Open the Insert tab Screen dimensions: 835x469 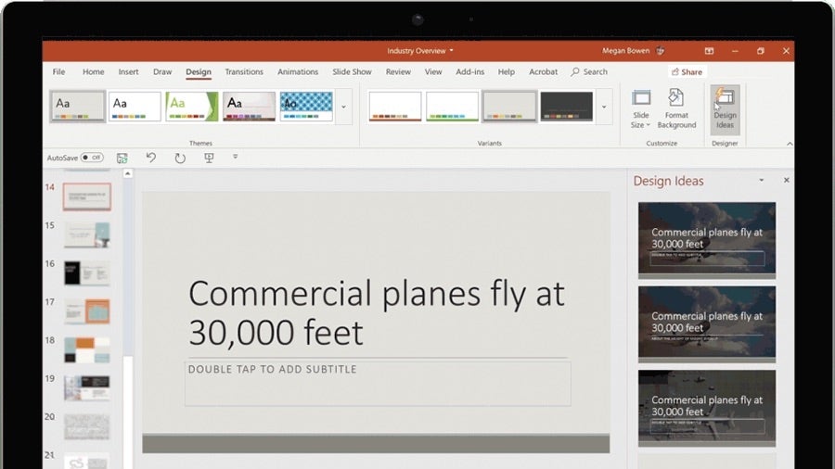(x=128, y=71)
